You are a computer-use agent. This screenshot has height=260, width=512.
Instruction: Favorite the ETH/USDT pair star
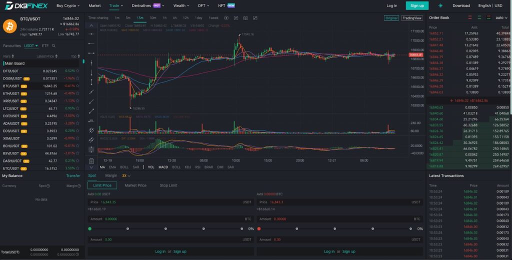(x=77, y=93)
